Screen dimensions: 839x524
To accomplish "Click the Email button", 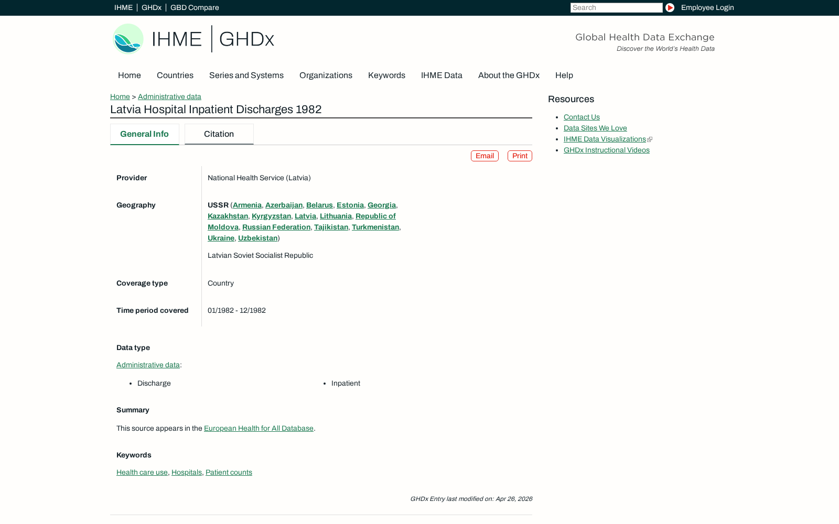I will tap(485, 156).
